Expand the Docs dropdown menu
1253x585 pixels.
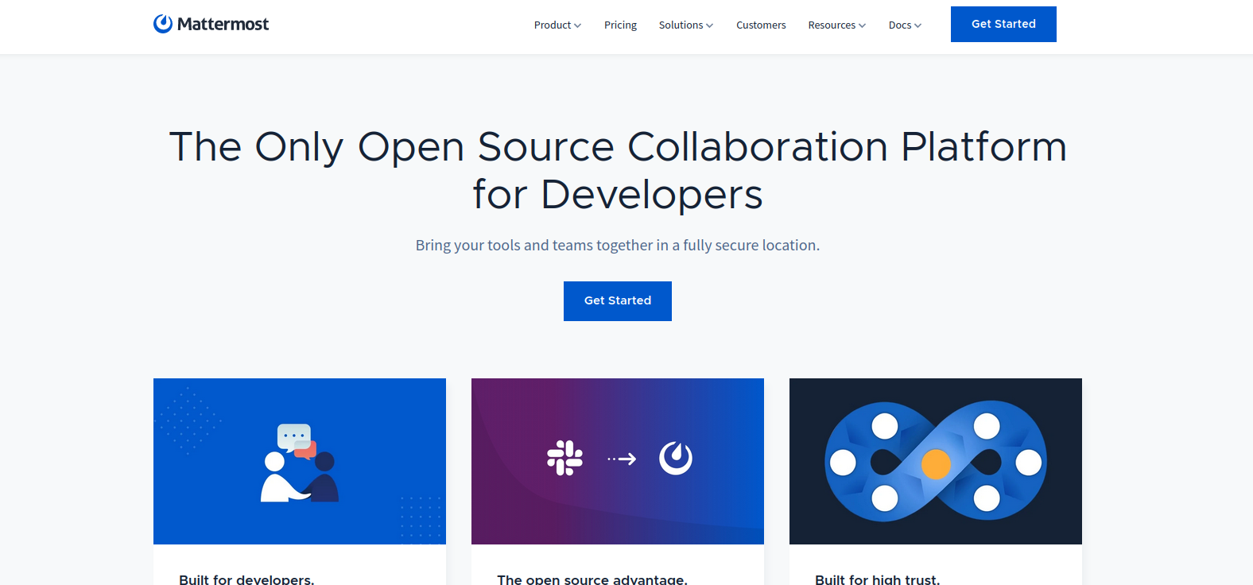click(905, 25)
